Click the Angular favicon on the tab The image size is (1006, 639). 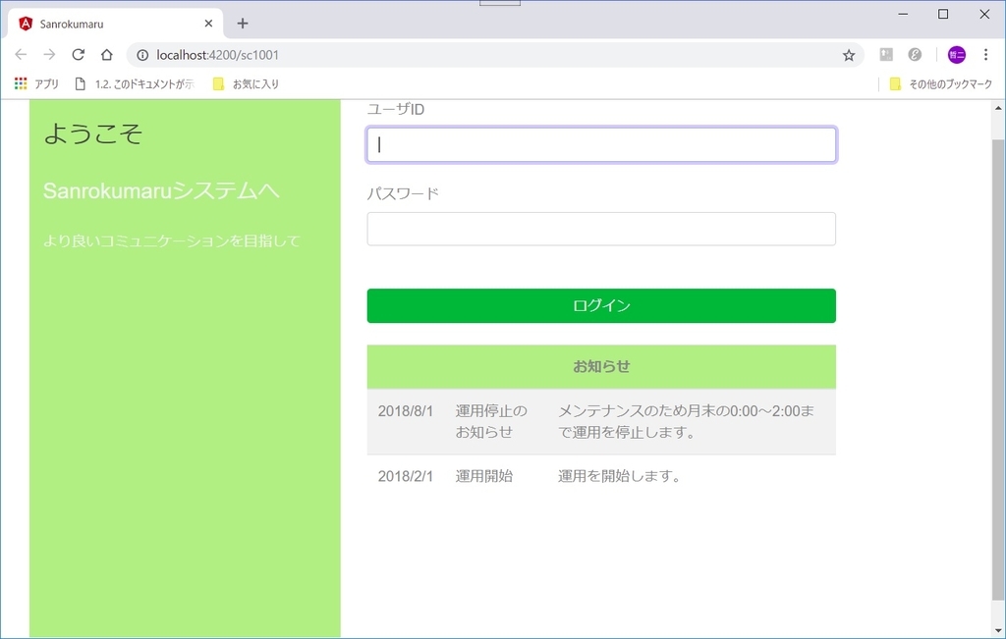point(24,22)
